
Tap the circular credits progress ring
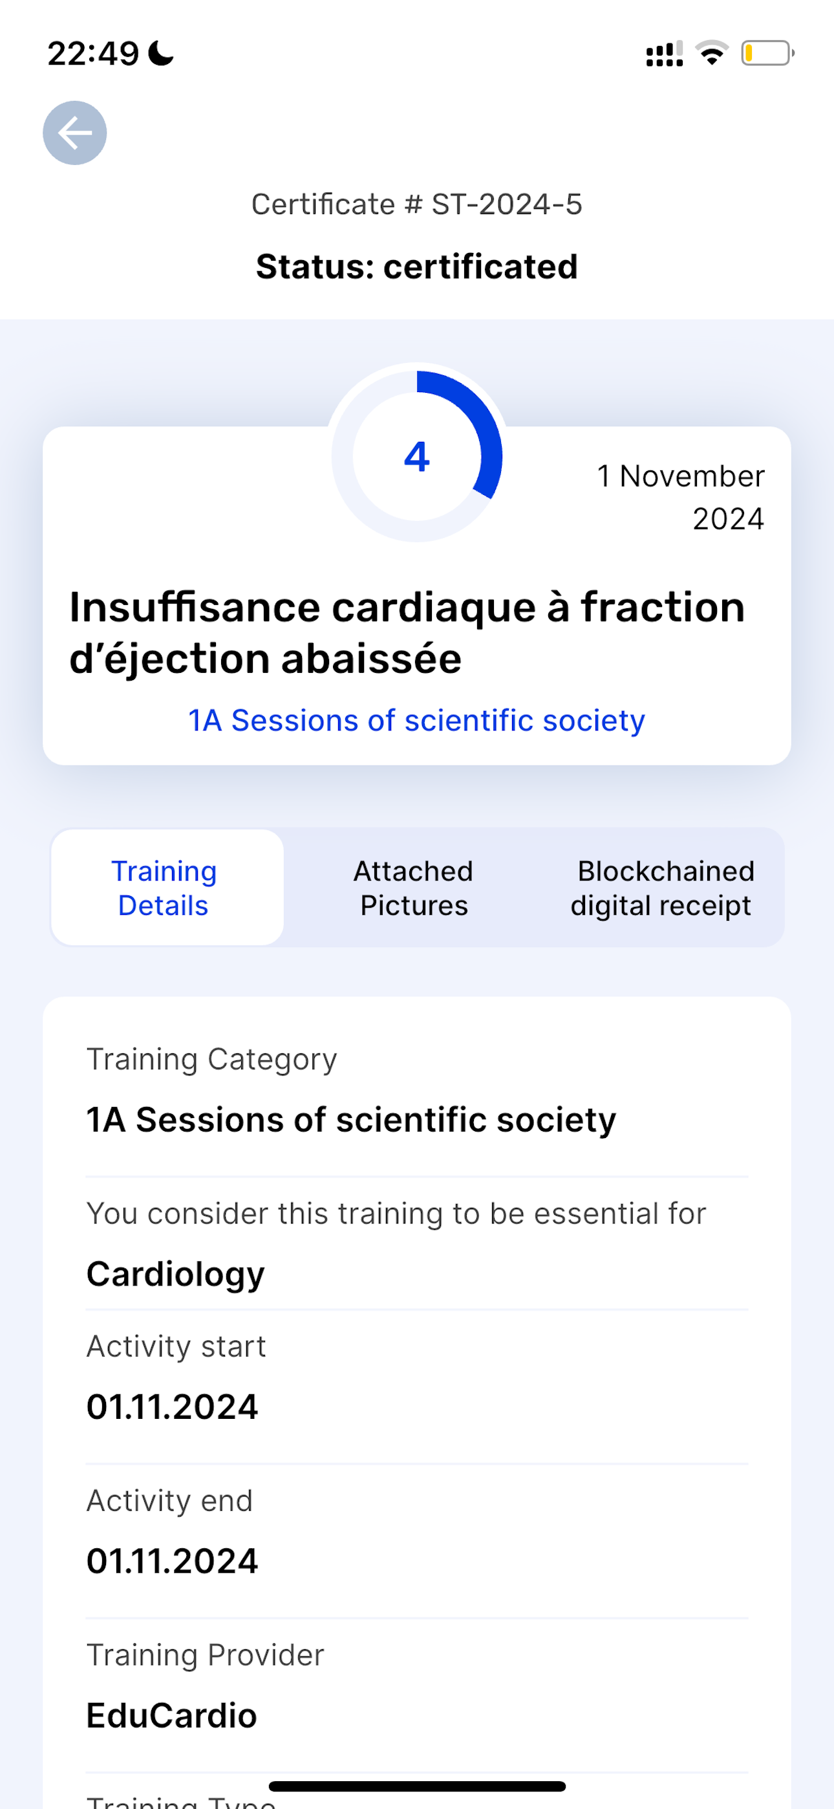417,455
